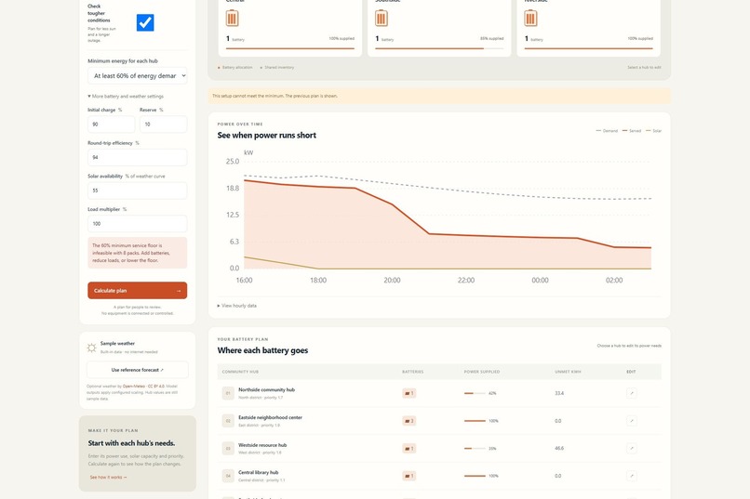
Task: Click the unmet value 33.4 for Northside
Action: (559, 393)
